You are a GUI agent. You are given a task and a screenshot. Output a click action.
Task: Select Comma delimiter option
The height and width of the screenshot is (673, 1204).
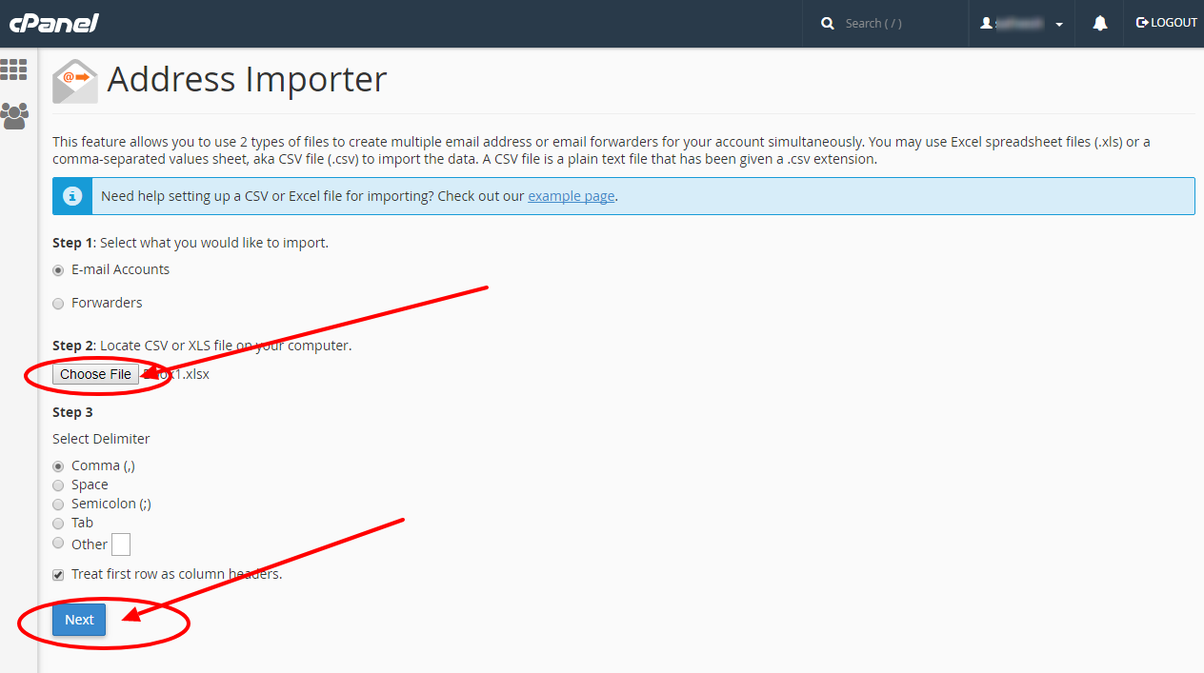pos(58,466)
